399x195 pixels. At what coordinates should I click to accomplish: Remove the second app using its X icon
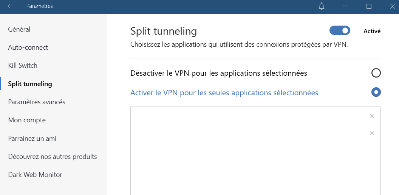point(372,133)
